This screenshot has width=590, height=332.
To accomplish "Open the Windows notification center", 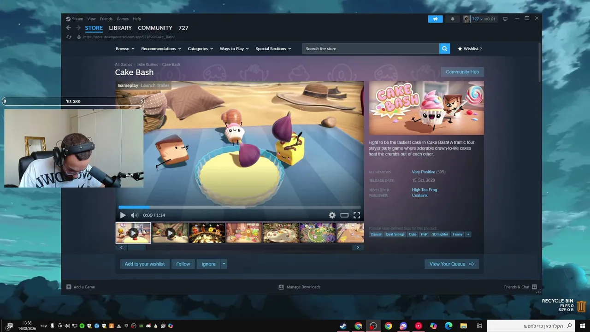I will click(9, 326).
